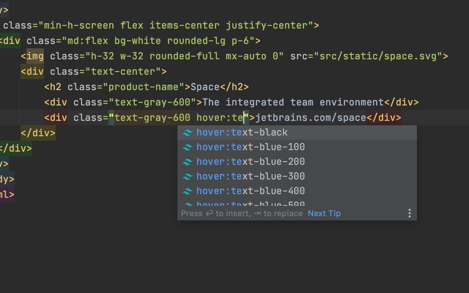
Task: Select hover:text-blue-300 in the autocomplete list
Action: (x=251, y=177)
